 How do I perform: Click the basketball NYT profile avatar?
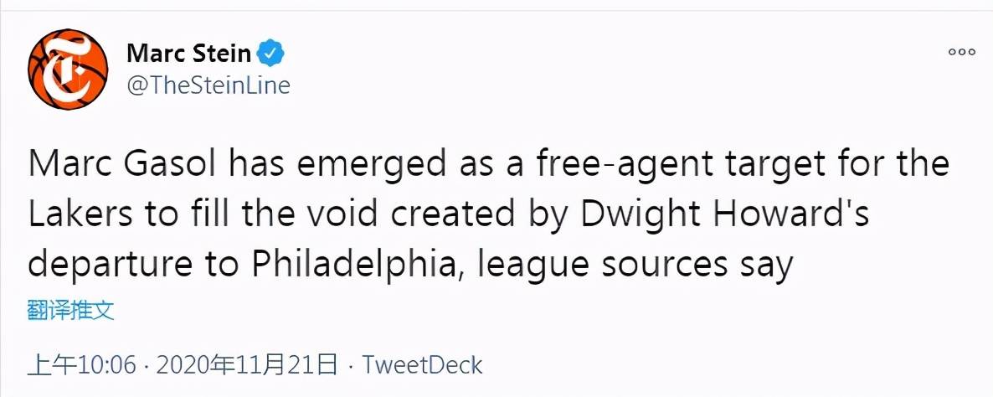[x=69, y=70]
